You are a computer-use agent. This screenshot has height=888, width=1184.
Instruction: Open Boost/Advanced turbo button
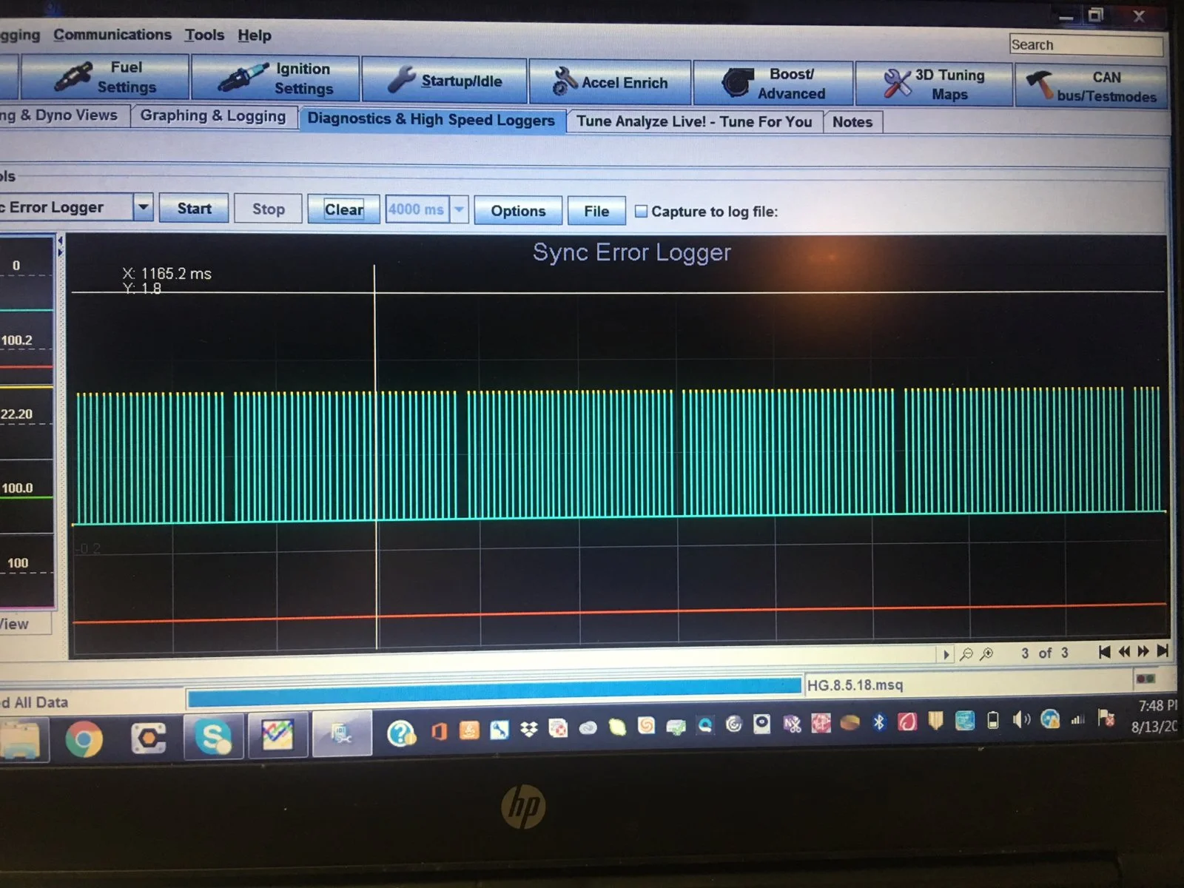[773, 84]
